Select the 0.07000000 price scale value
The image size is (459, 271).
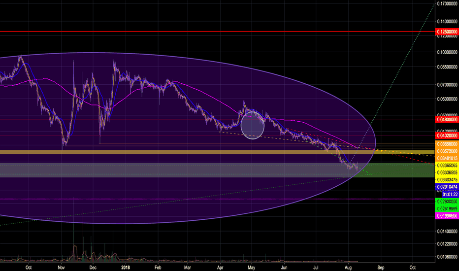tap(447, 85)
